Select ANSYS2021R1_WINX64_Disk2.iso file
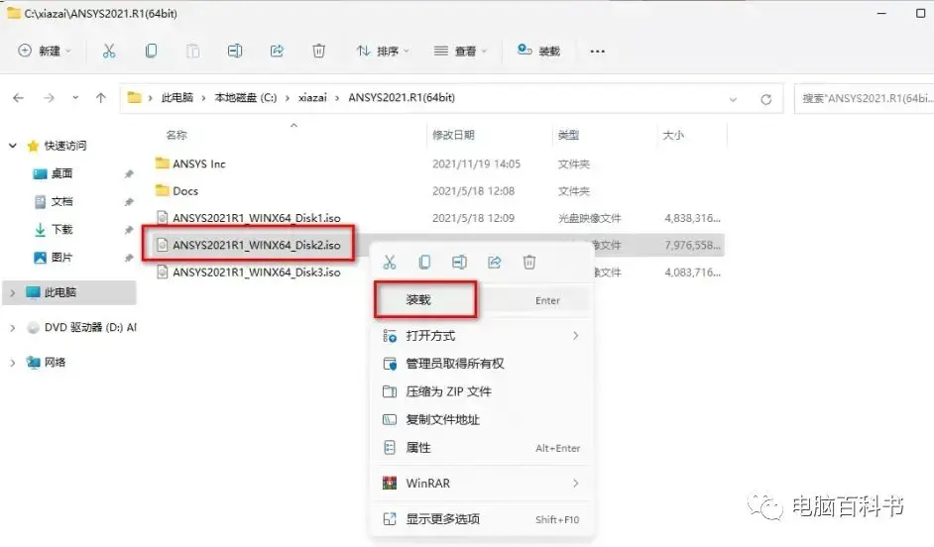Screen dimensions: 934x547 coord(256,245)
